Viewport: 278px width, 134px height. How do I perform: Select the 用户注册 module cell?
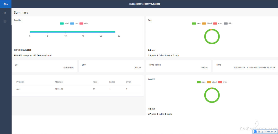[x=59, y=89]
